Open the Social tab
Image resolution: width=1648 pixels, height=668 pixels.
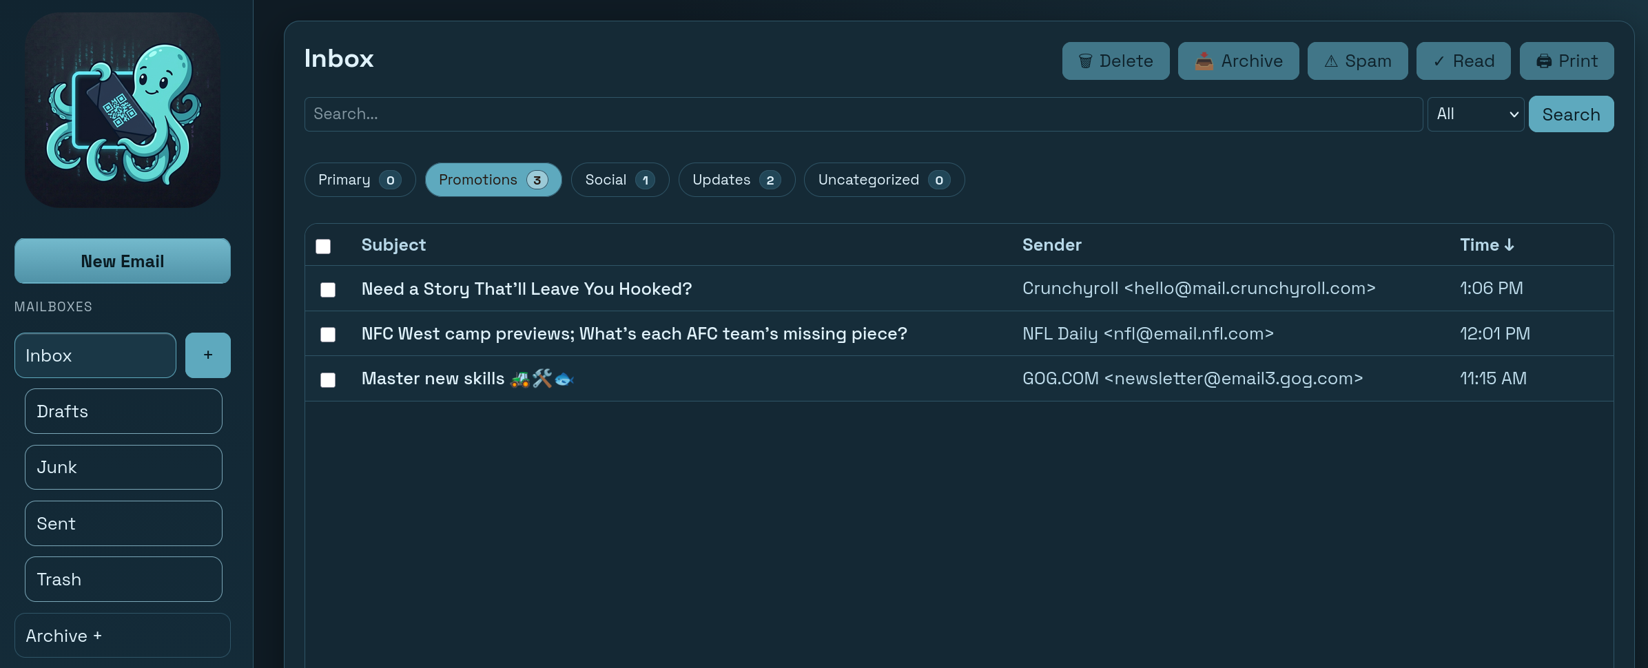pyautogui.click(x=620, y=180)
